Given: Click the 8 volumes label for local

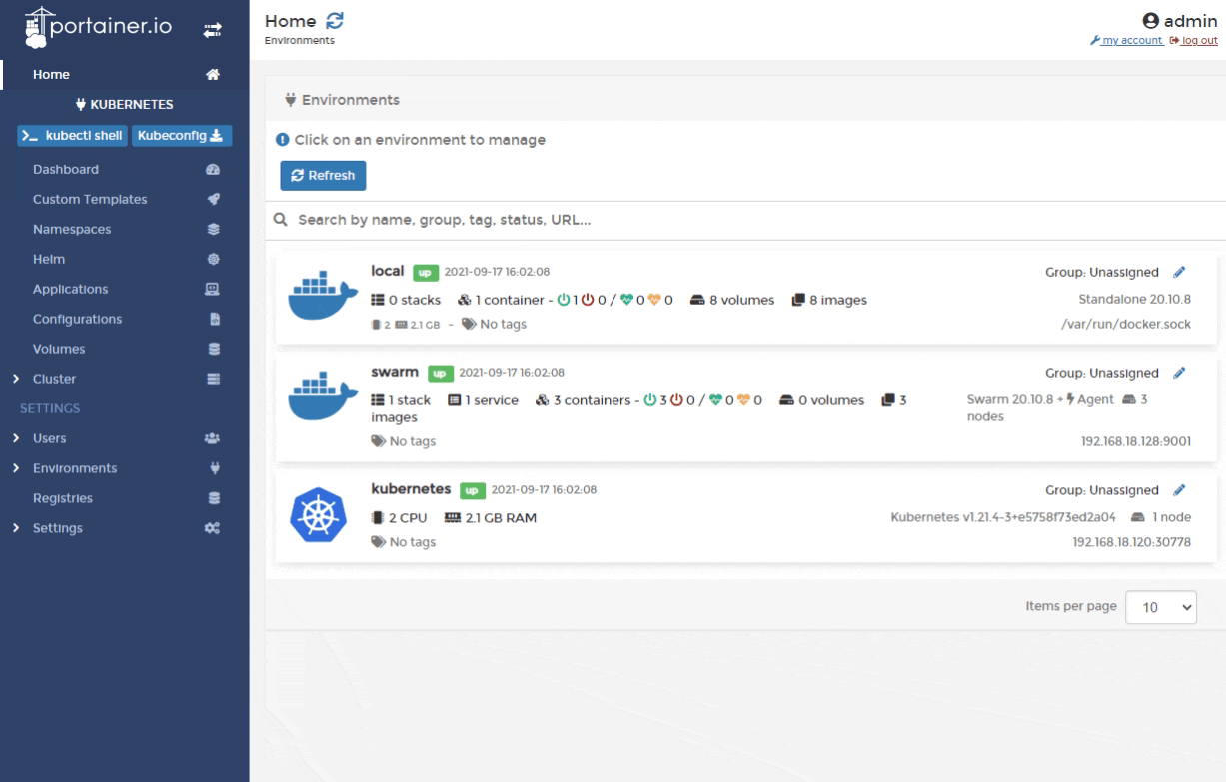Looking at the screenshot, I should (x=733, y=300).
